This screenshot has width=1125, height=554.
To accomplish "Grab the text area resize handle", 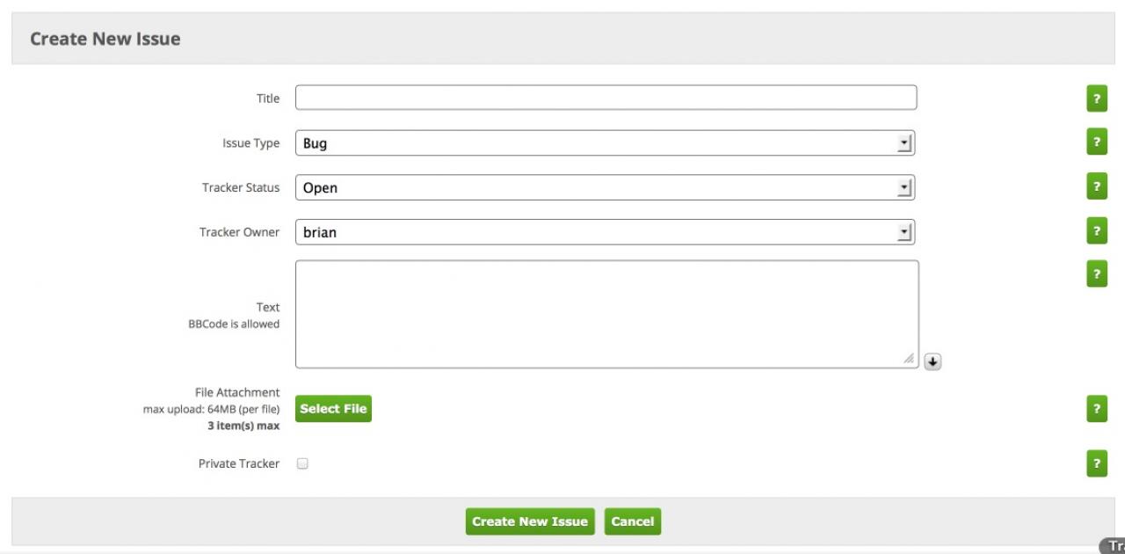I will (909, 359).
